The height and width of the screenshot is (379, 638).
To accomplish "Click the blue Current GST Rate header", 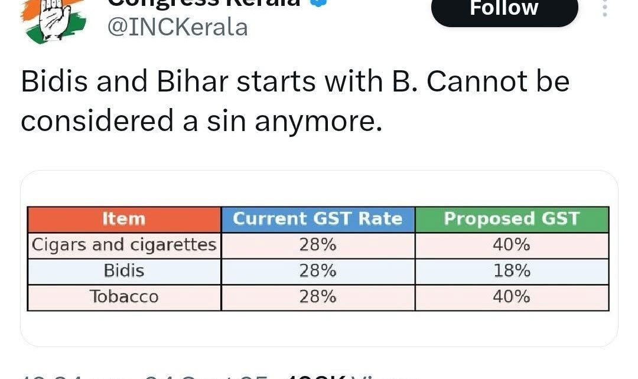I will click(x=318, y=219).
